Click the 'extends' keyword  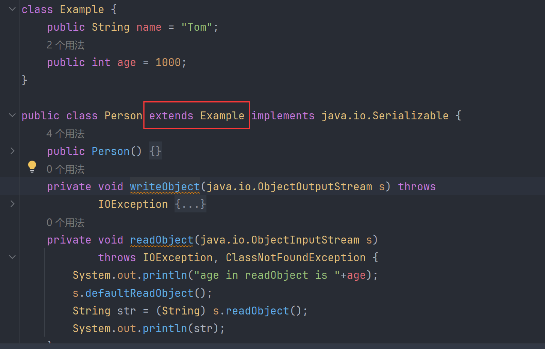click(171, 116)
